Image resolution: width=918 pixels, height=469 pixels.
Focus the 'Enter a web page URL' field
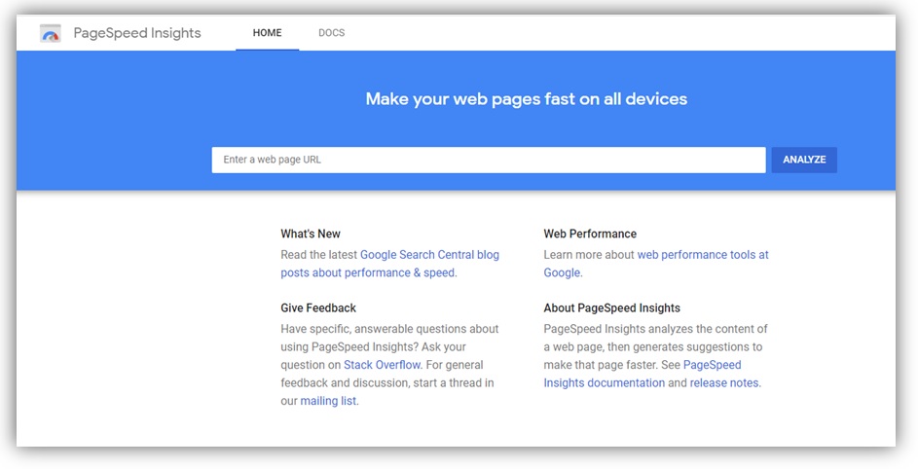click(x=488, y=160)
